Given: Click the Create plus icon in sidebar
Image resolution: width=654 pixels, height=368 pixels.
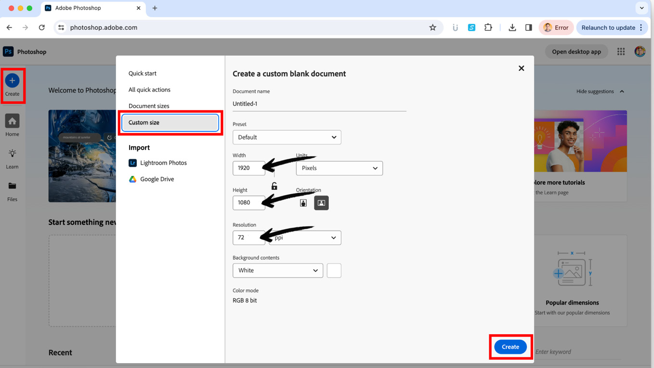Looking at the screenshot, I should click(x=12, y=80).
